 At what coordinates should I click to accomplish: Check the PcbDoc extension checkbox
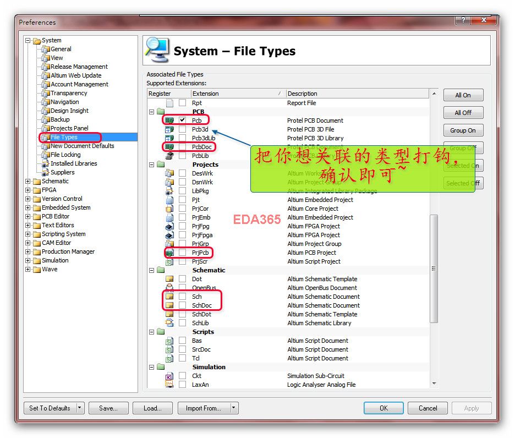tap(182, 146)
